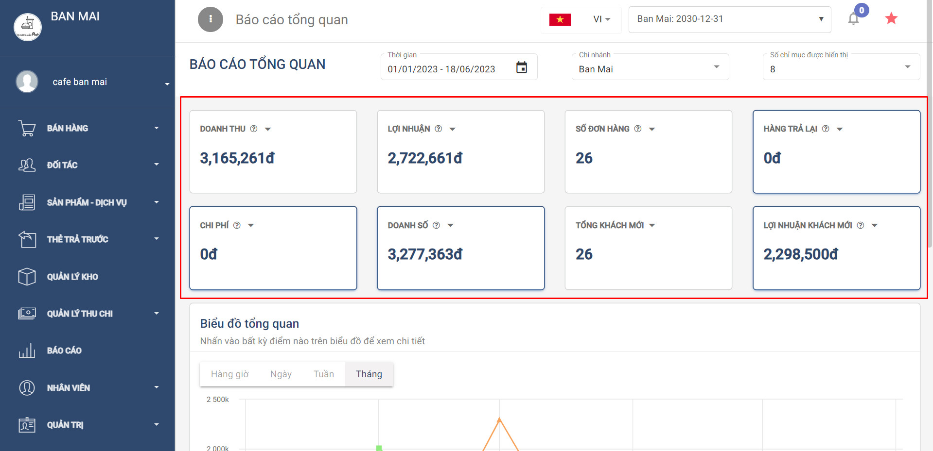933x451 pixels.
Task: Click the help icon next to Chi phí
Action: (237, 225)
